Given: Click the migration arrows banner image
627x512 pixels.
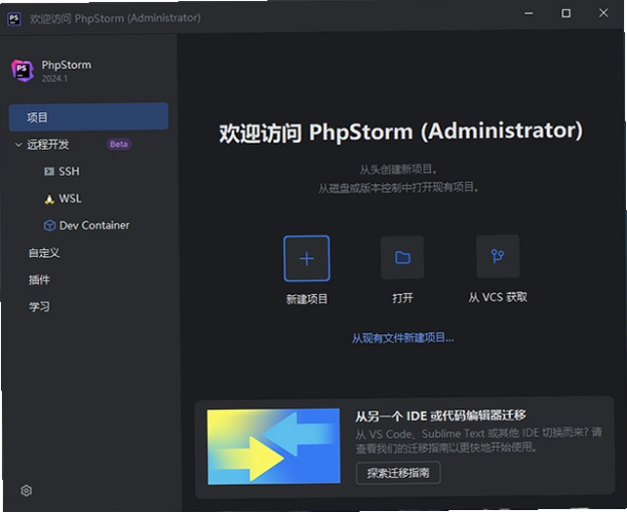Looking at the screenshot, I should tap(273, 446).
